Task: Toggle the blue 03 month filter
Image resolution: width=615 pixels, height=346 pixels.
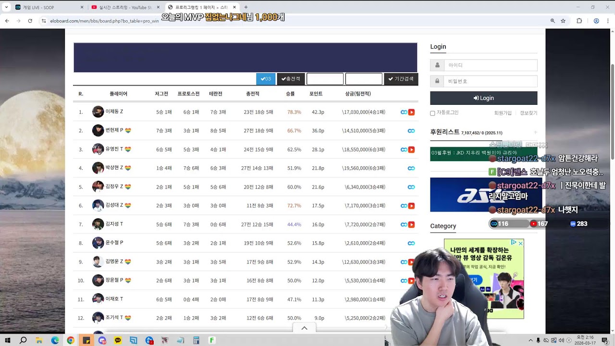Action: 266,79
